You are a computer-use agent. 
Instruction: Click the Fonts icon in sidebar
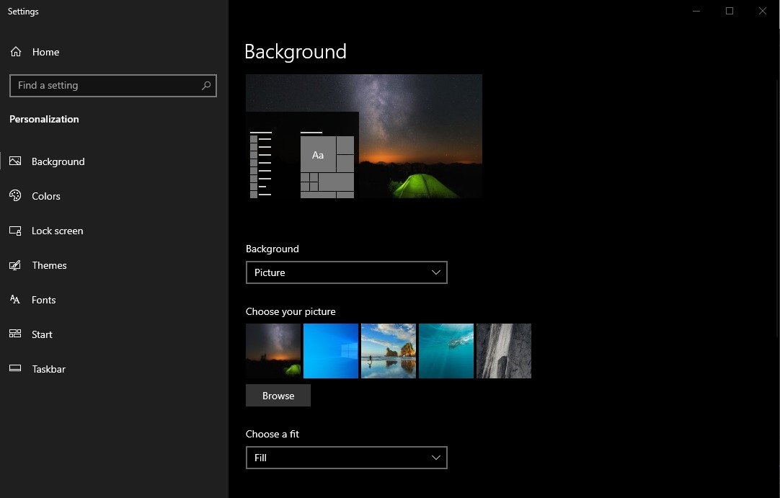point(15,300)
